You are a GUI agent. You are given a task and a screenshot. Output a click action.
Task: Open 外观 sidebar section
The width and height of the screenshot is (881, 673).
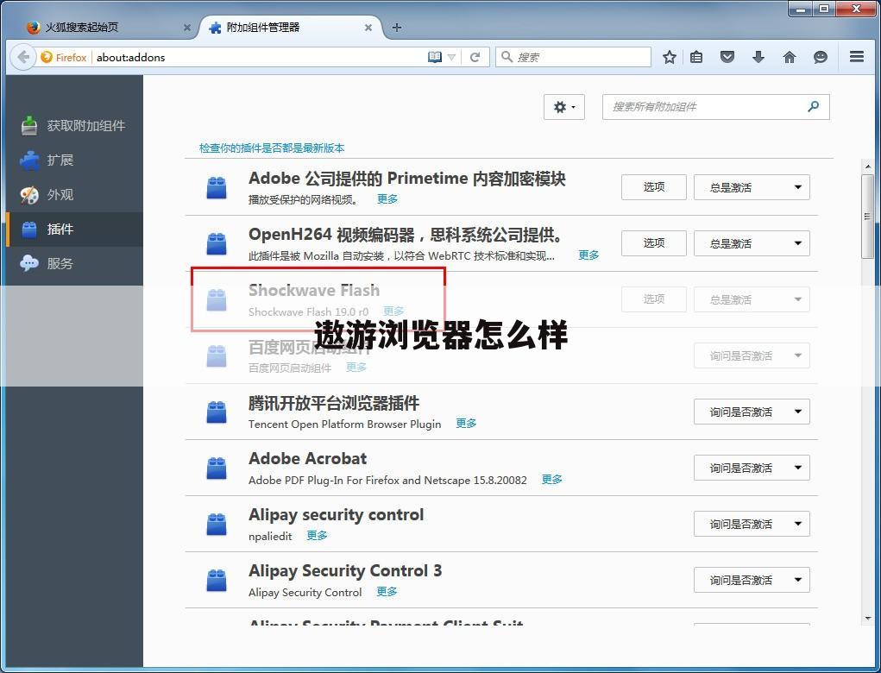coord(74,195)
